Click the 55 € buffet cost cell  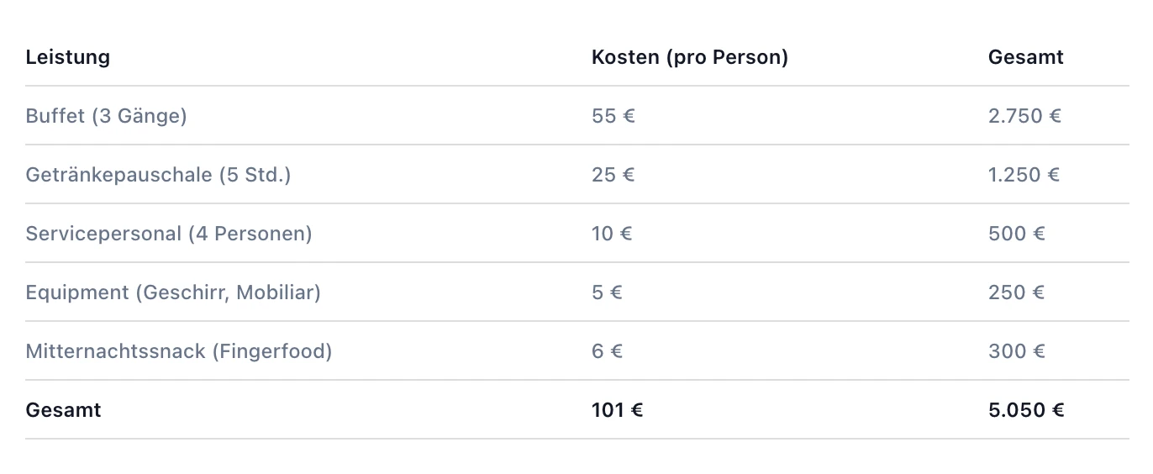(613, 116)
